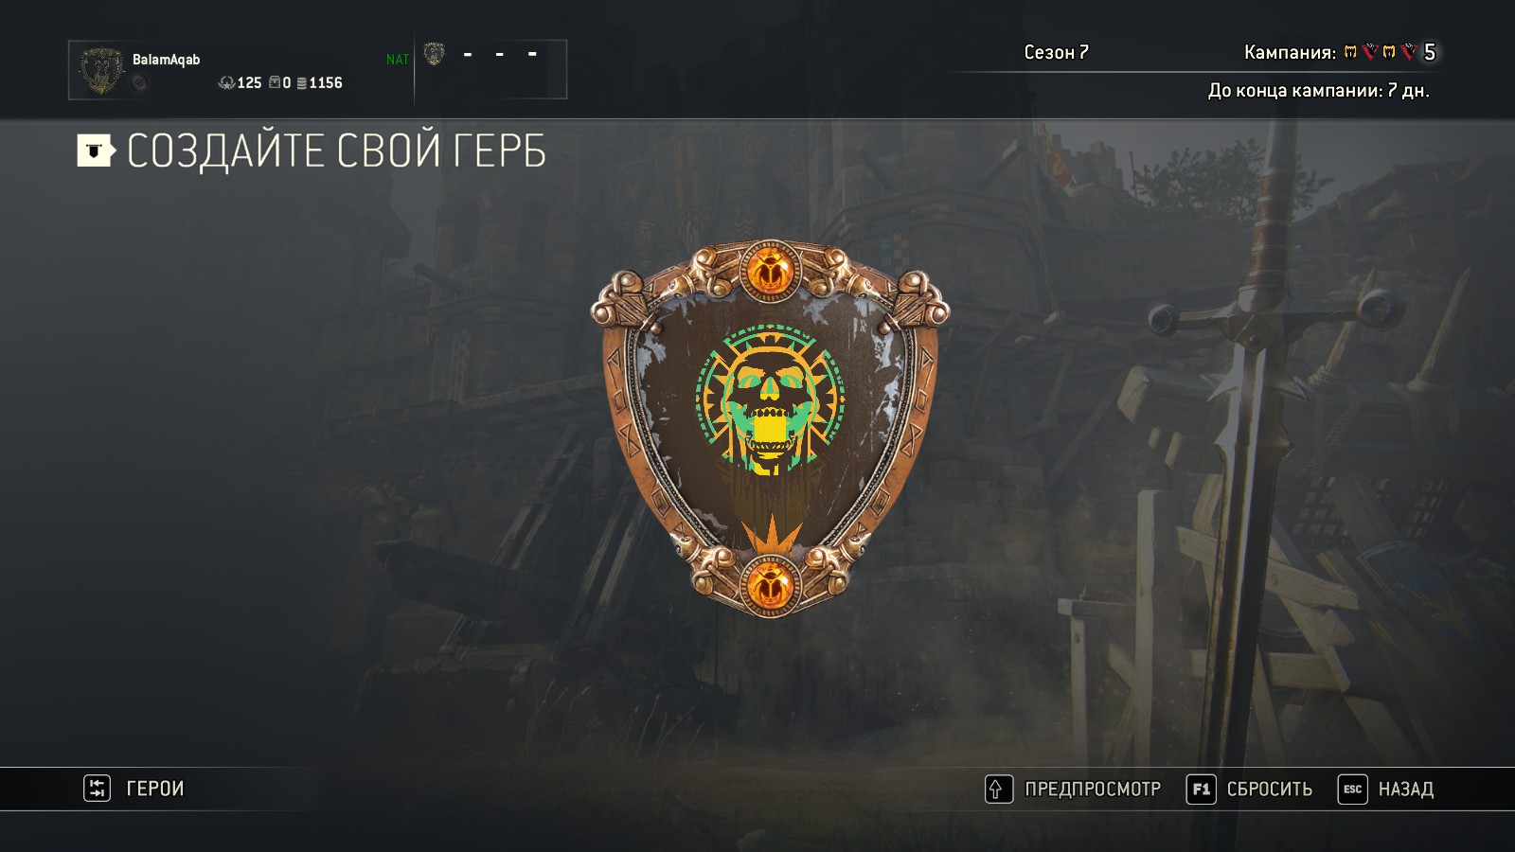1515x852 pixels.
Task: Click the crate icon beside the 0 counter
Action: point(274,82)
